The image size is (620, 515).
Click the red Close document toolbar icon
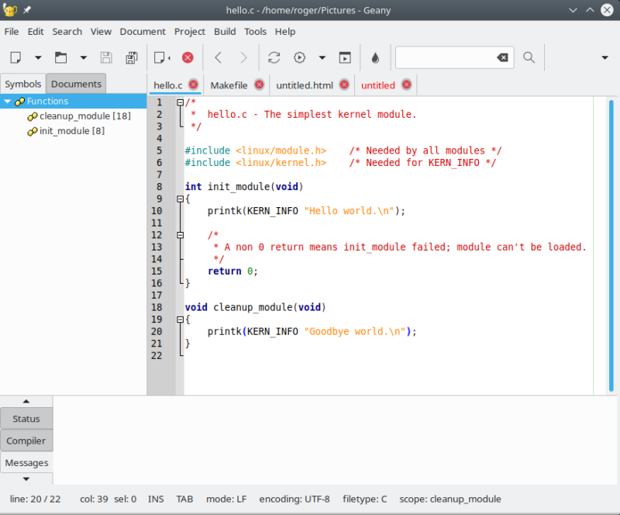pos(188,57)
